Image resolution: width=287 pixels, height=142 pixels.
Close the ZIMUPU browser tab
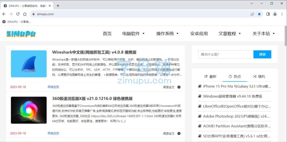pos(50,6)
